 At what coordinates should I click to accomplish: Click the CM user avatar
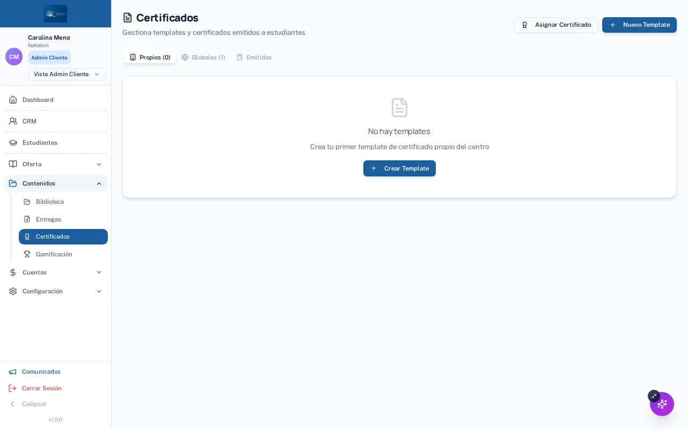pyautogui.click(x=14, y=56)
